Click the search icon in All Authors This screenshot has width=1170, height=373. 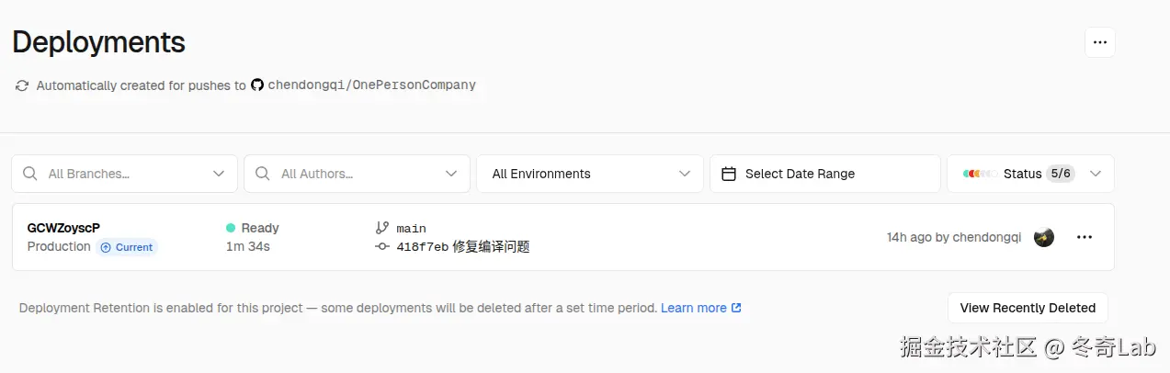(263, 174)
